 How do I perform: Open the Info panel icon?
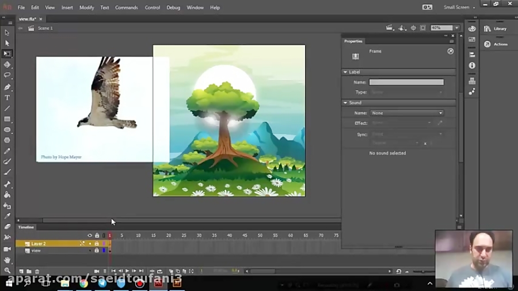pyautogui.click(x=472, y=66)
